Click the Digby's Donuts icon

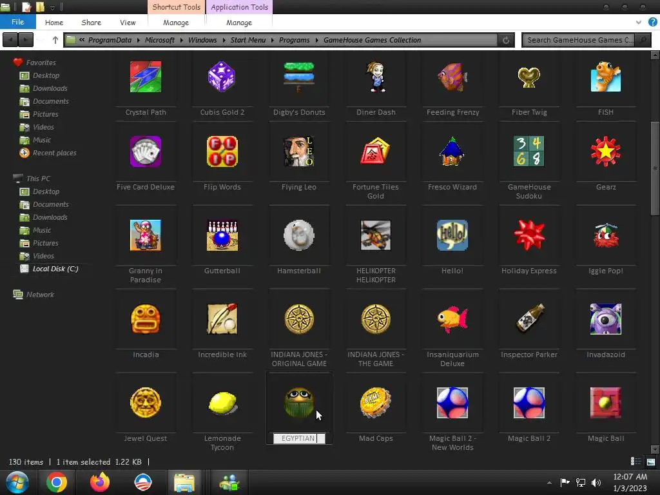click(x=299, y=77)
